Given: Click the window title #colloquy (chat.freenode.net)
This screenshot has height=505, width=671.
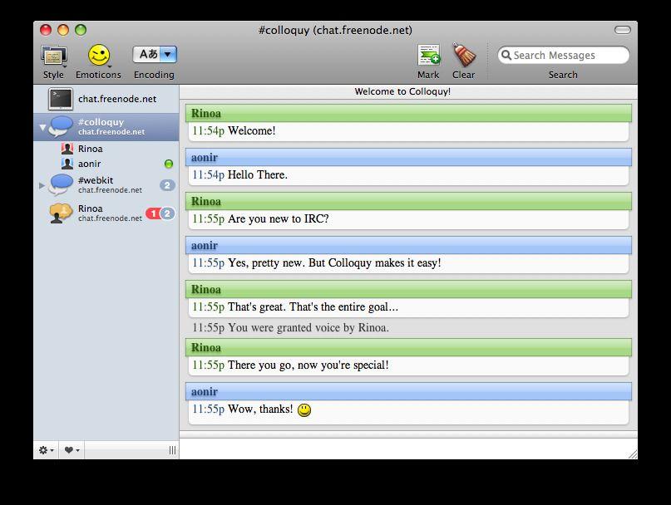Looking at the screenshot, I should [335, 31].
